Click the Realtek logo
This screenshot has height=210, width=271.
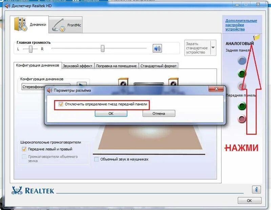click(33, 190)
